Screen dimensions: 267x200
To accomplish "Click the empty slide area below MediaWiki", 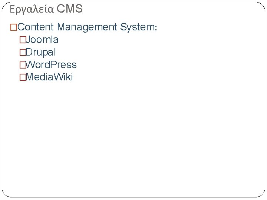I will (x=133, y=136).
